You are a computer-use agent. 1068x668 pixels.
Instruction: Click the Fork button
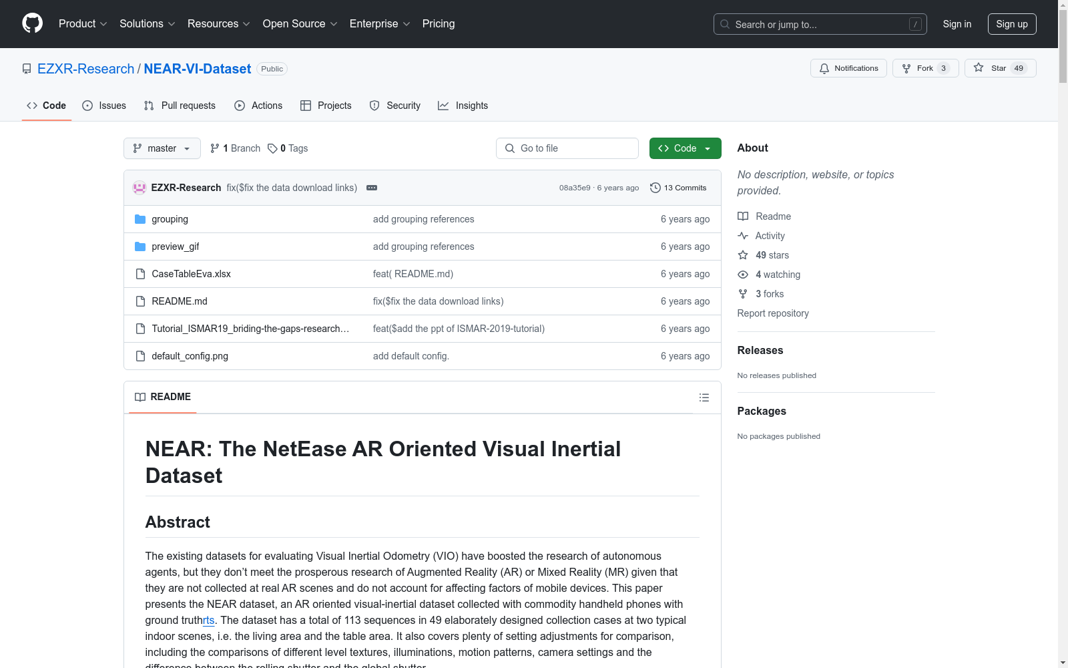tap(926, 68)
